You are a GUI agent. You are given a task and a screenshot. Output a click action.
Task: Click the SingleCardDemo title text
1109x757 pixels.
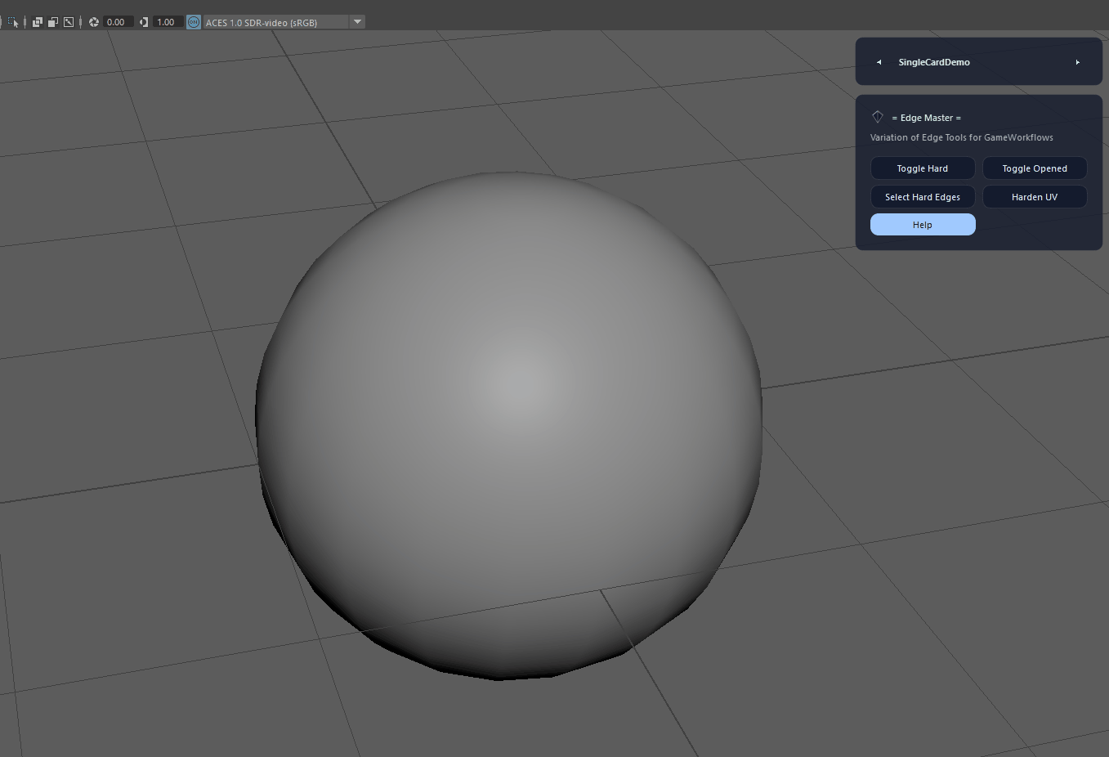(x=934, y=62)
